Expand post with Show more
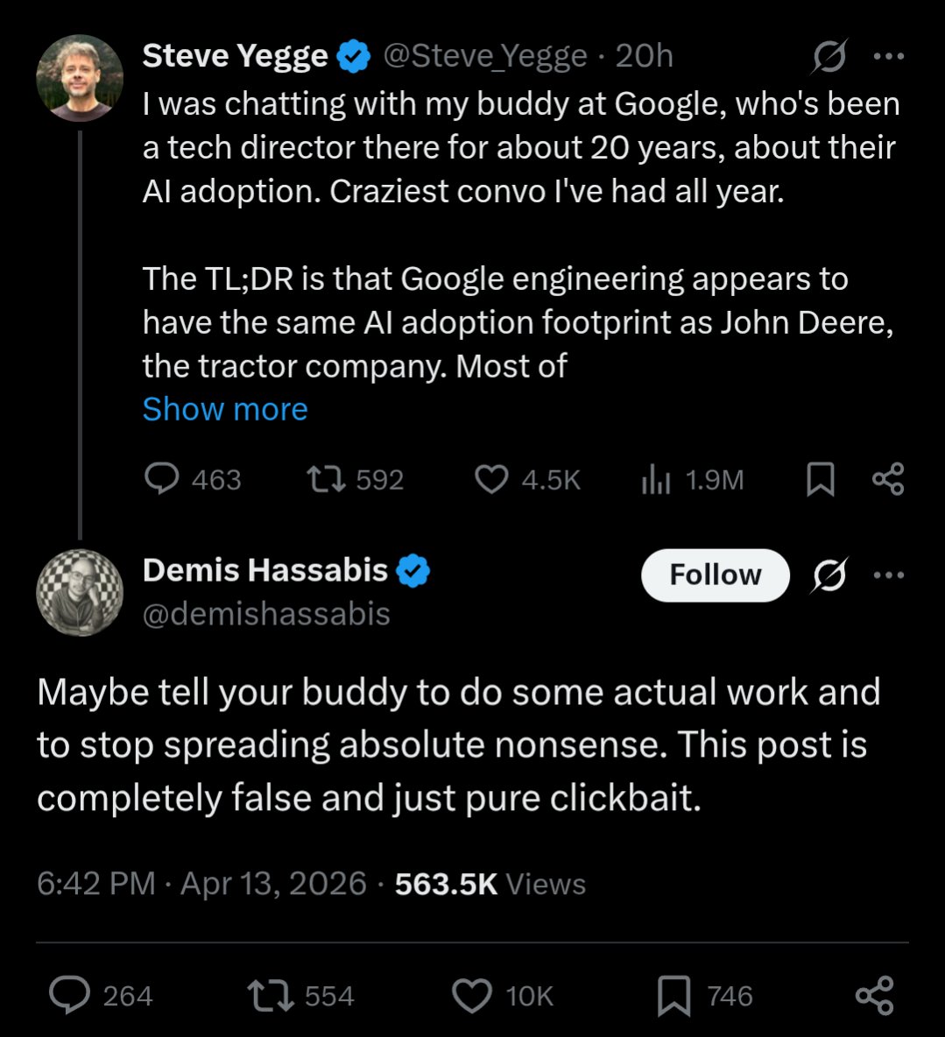This screenshot has height=1037, width=945. pos(225,409)
